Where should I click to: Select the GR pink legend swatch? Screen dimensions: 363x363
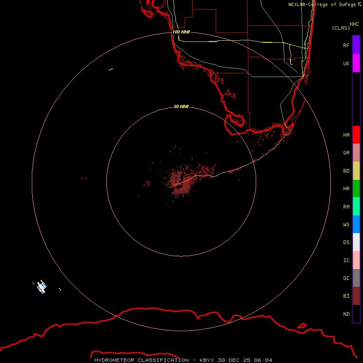click(x=356, y=153)
